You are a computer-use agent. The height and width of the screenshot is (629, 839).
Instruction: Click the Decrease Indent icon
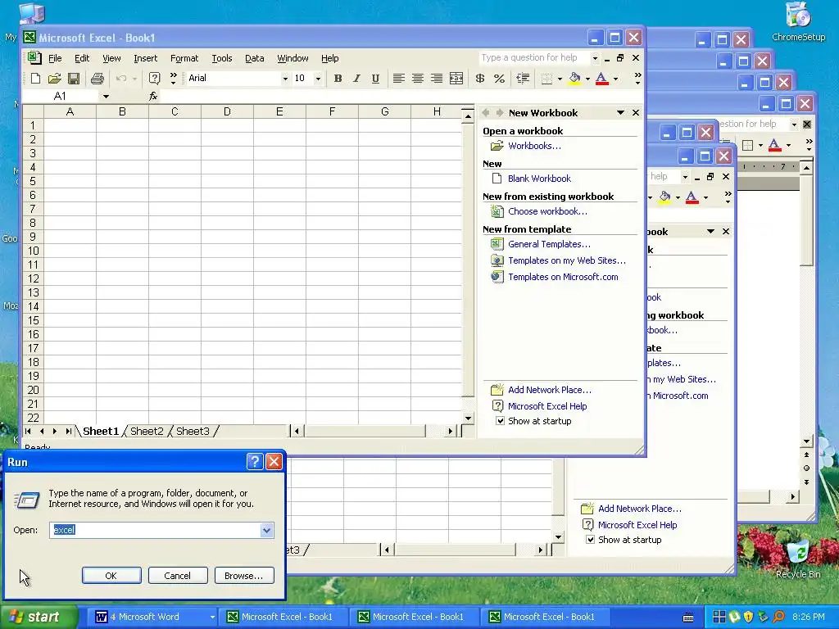pos(523,79)
